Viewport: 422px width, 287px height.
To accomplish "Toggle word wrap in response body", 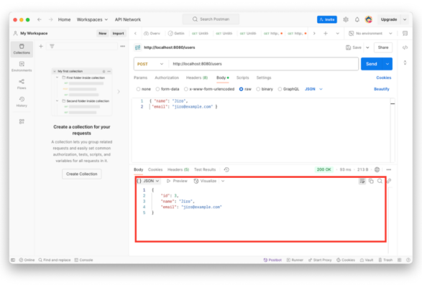I will click(x=362, y=181).
